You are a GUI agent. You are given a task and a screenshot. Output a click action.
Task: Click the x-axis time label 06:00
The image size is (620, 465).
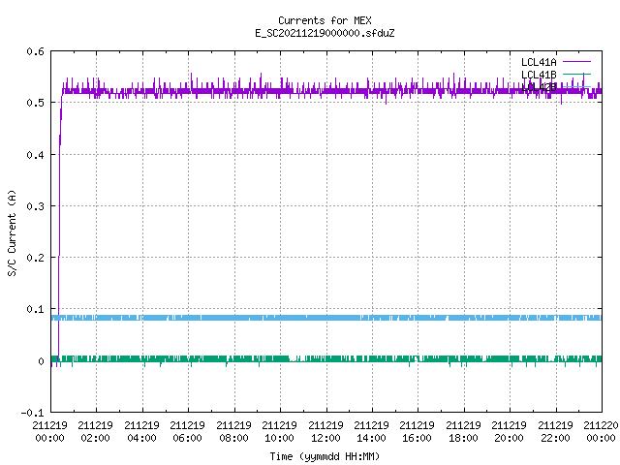tap(187, 438)
